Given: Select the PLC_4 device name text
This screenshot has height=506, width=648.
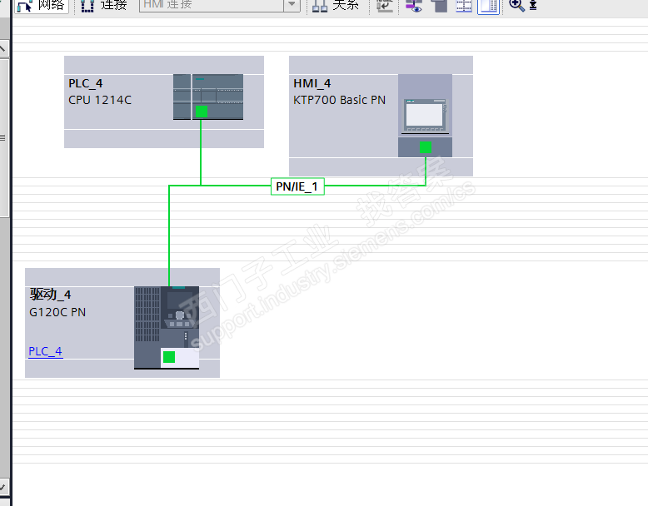Looking at the screenshot, I should point(86,83).
